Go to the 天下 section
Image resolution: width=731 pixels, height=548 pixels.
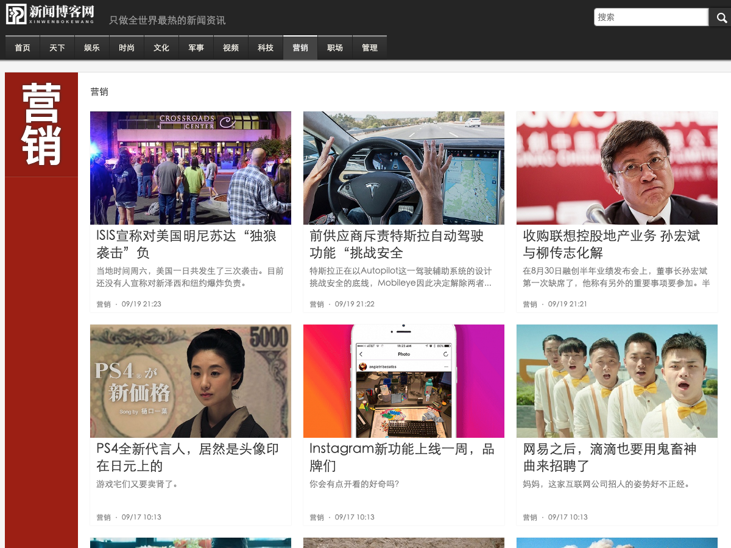coord(57,48)
